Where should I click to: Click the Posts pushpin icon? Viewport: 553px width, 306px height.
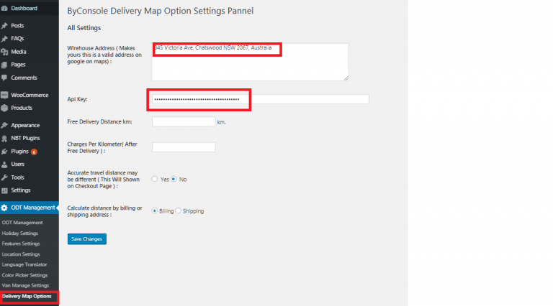(x=5, y=25)
